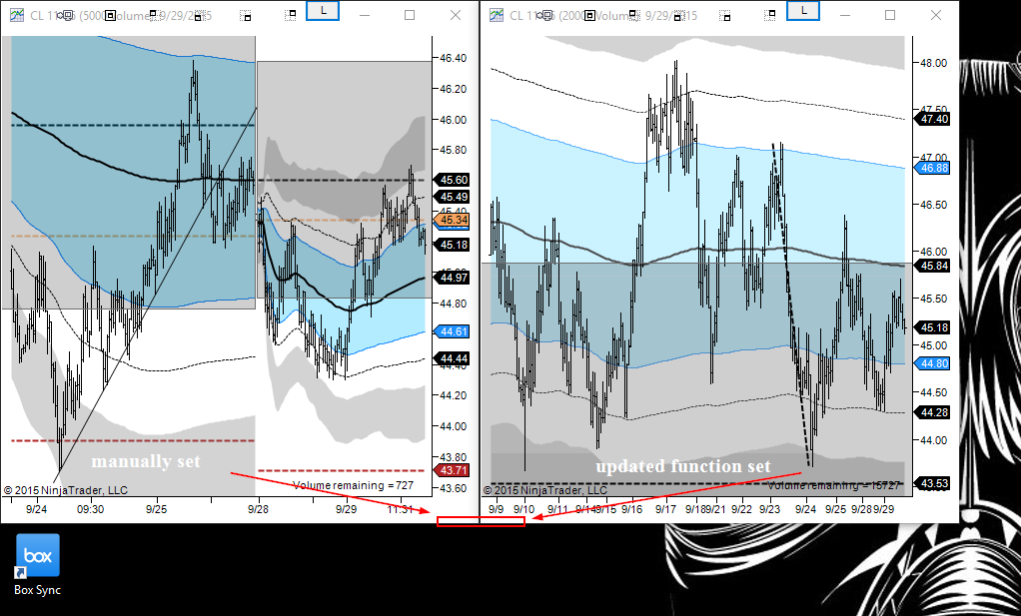
Task: Toggle the L button on the left chart window
Action: click(x=322, y=9)
